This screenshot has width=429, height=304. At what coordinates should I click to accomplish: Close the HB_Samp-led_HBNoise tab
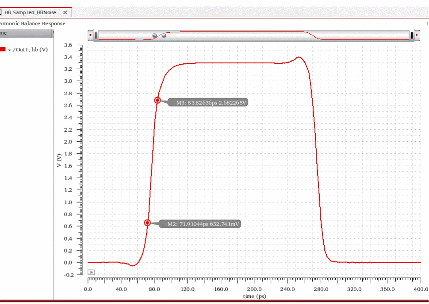pos(65,13)
